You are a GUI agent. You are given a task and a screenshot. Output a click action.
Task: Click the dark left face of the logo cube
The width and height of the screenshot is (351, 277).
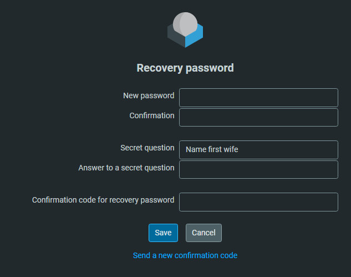(176, 37)
